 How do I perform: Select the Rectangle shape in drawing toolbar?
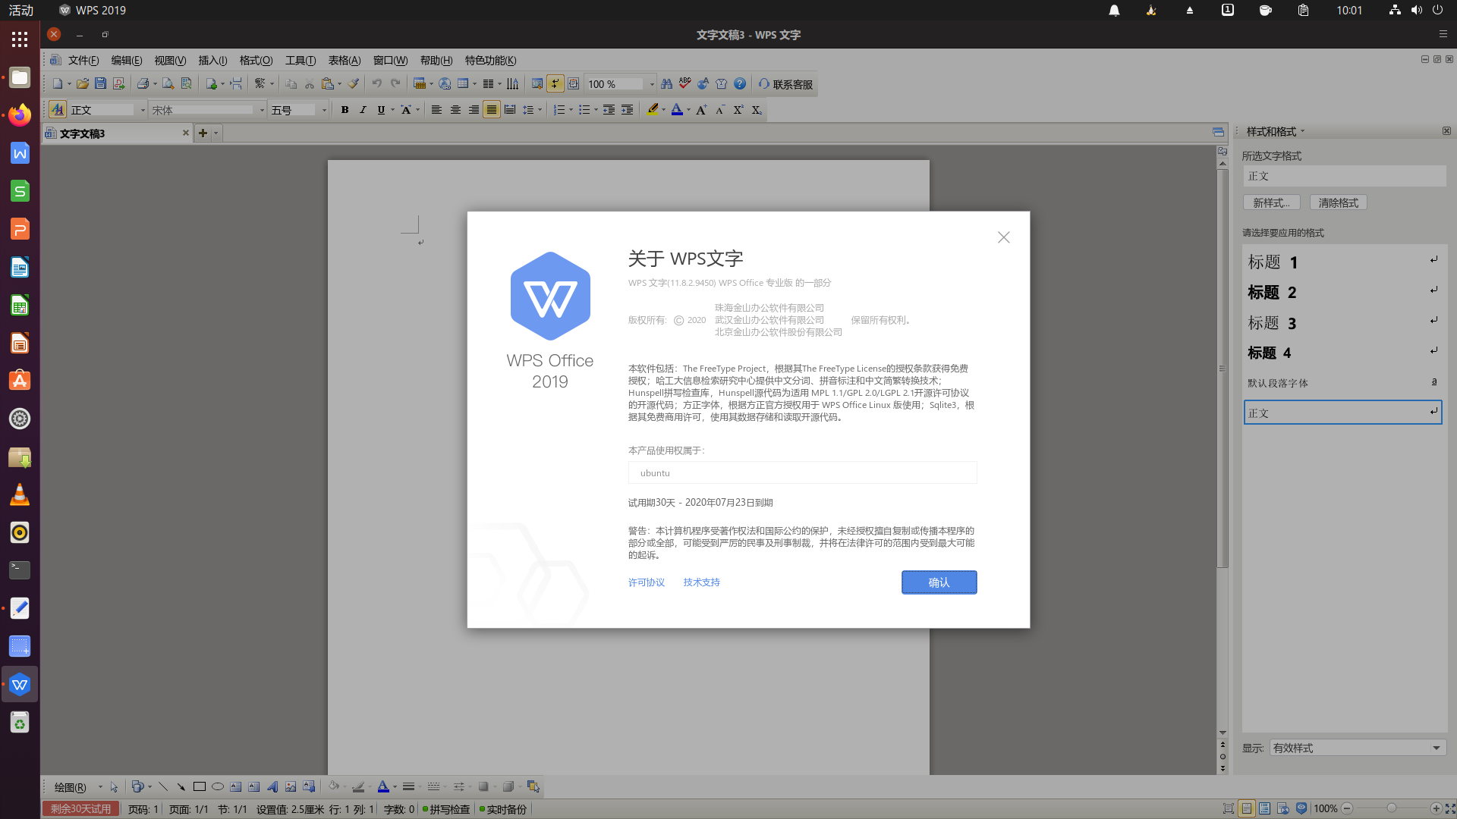200,786
